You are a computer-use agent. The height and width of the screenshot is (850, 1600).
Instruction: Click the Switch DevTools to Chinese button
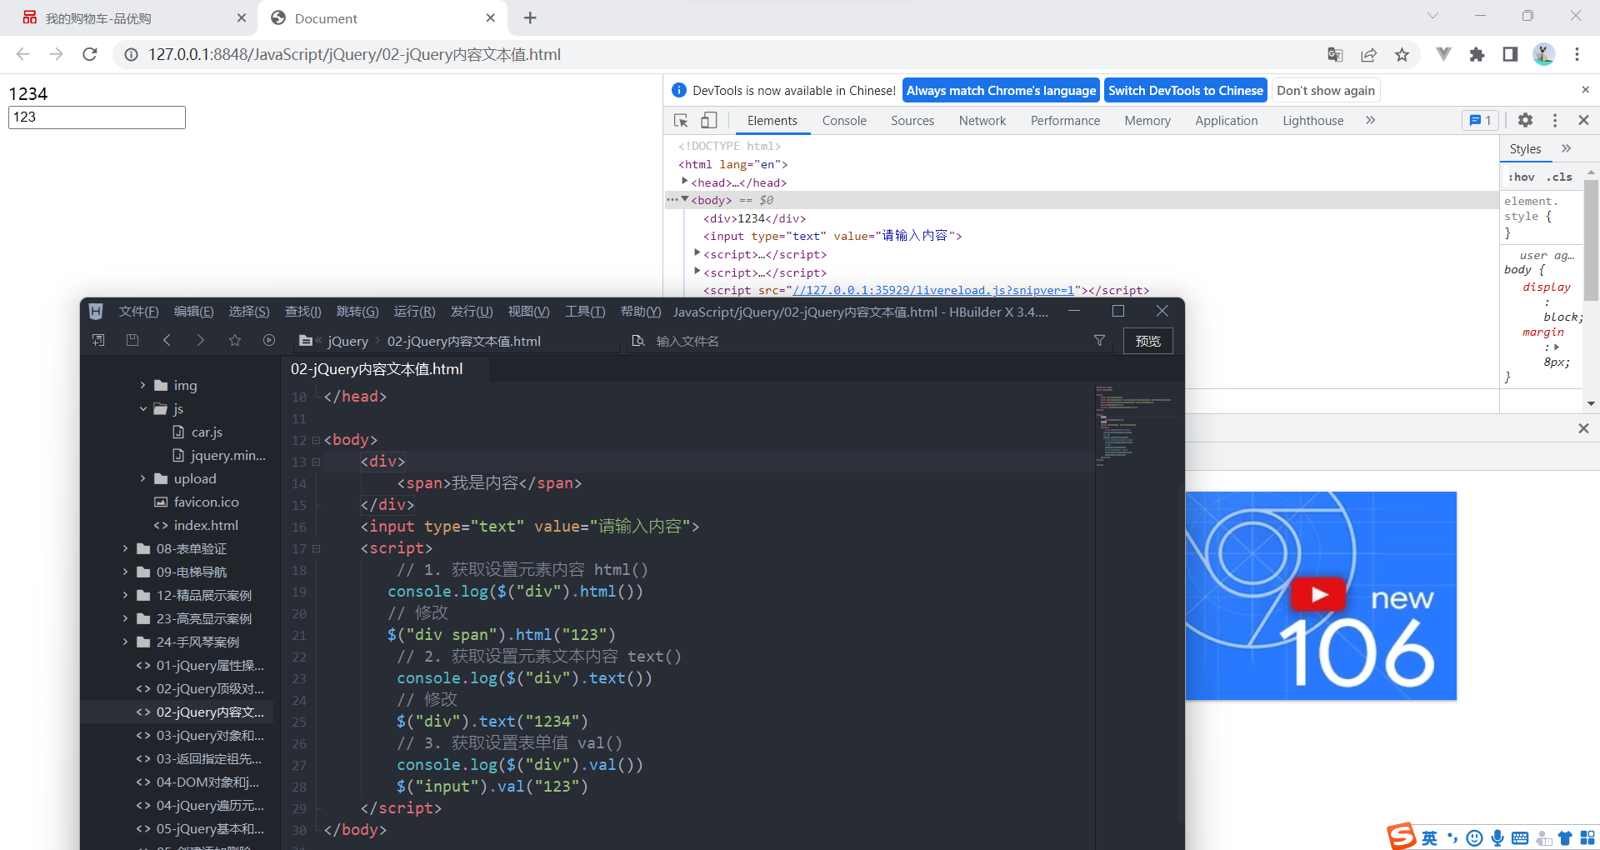pos(1185,90)
